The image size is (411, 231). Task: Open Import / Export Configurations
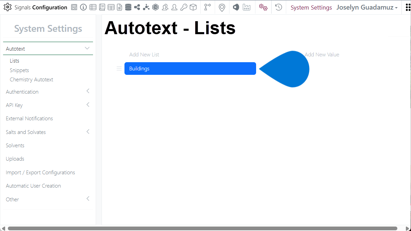click(40, 172)
